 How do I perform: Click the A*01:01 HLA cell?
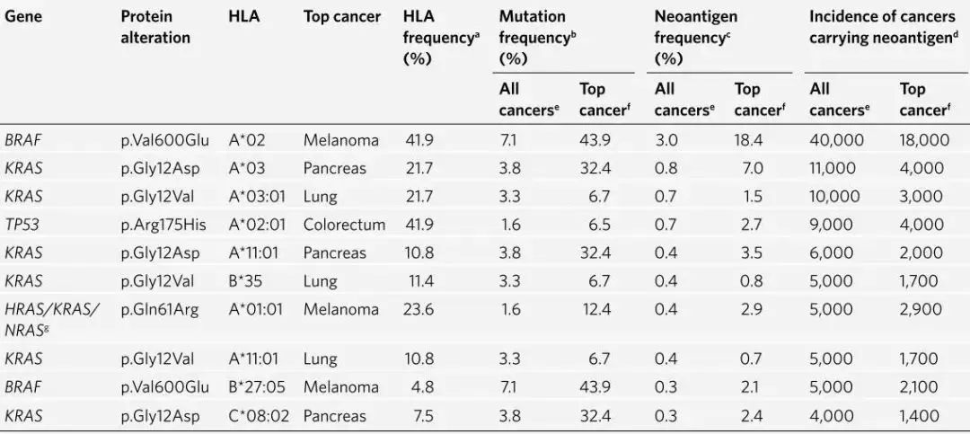255,310
